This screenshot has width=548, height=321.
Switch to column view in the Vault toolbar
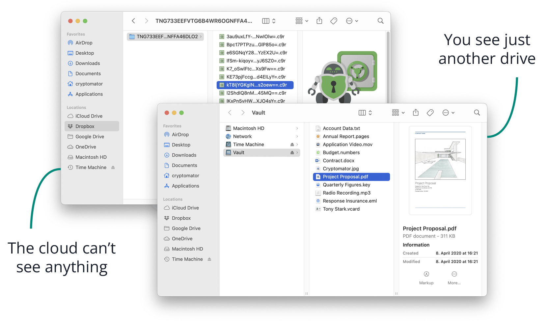click(362, 112)
